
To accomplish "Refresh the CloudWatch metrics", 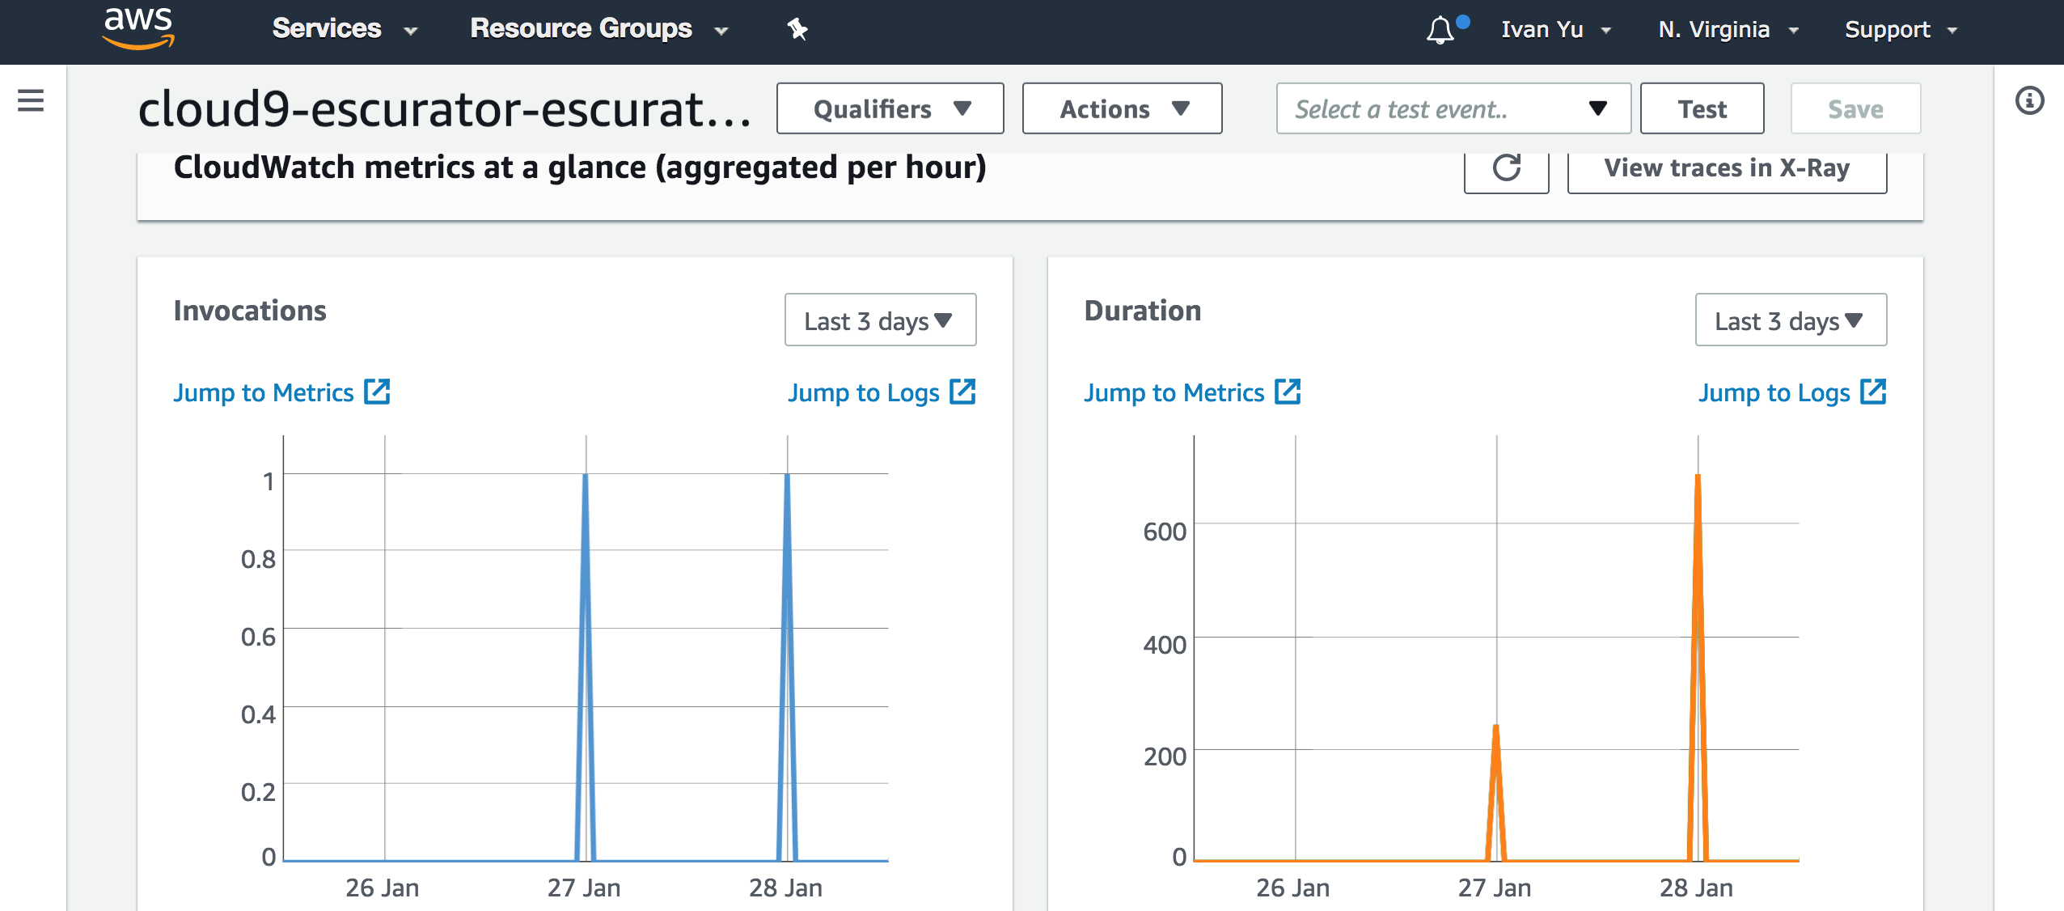I will pos(1506,168).
